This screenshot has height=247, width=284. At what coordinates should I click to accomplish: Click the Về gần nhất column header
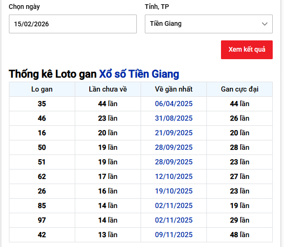pyautogui.click(x=174, y=89)
